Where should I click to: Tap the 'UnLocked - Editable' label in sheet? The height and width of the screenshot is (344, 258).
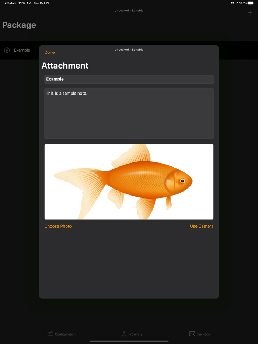click(129, 50)
